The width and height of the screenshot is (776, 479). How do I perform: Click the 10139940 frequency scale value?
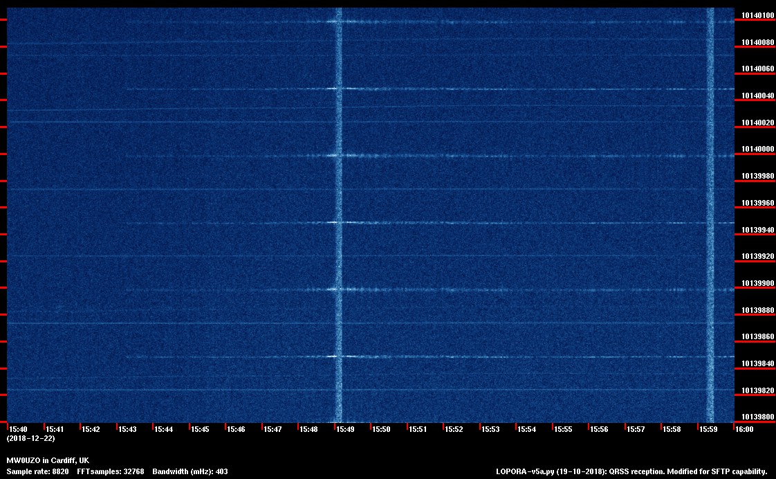coord(757,230)
